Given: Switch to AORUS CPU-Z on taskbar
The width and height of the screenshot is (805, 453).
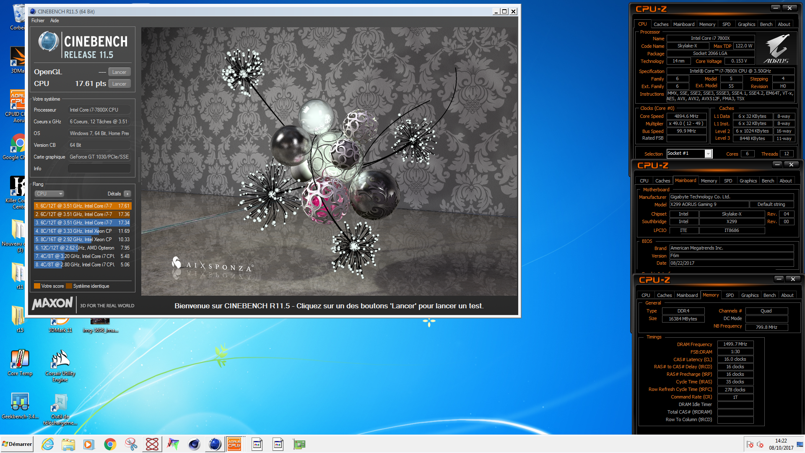Looking at the screenshot, I should (234, 444).
